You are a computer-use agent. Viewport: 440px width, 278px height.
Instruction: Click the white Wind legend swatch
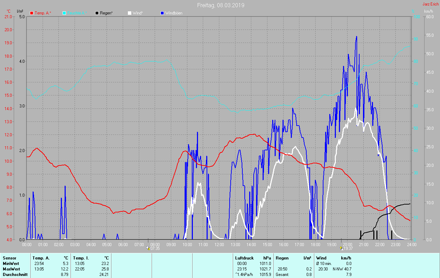130,13
